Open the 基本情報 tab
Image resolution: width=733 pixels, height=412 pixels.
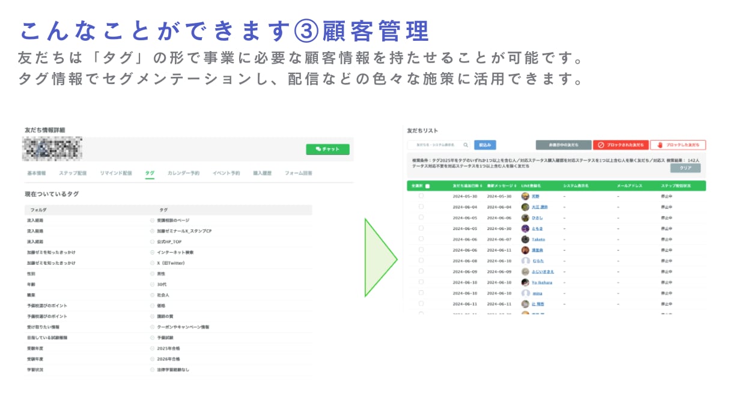click(x=37, y=173)
